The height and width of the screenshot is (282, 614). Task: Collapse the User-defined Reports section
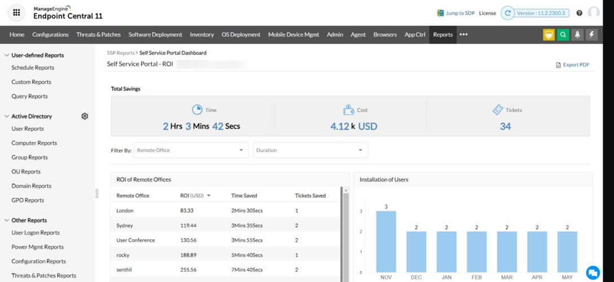tap(7, 55)
